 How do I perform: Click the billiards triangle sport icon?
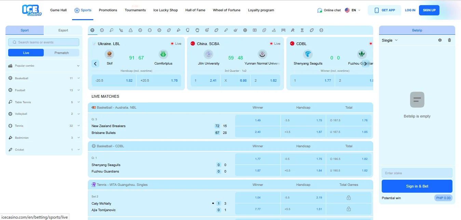tap(131, 30)
